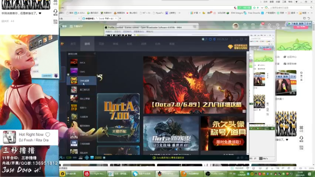Open the 战绩 tab
This screenshot has height=177, width=315.
tap(143, 44)
